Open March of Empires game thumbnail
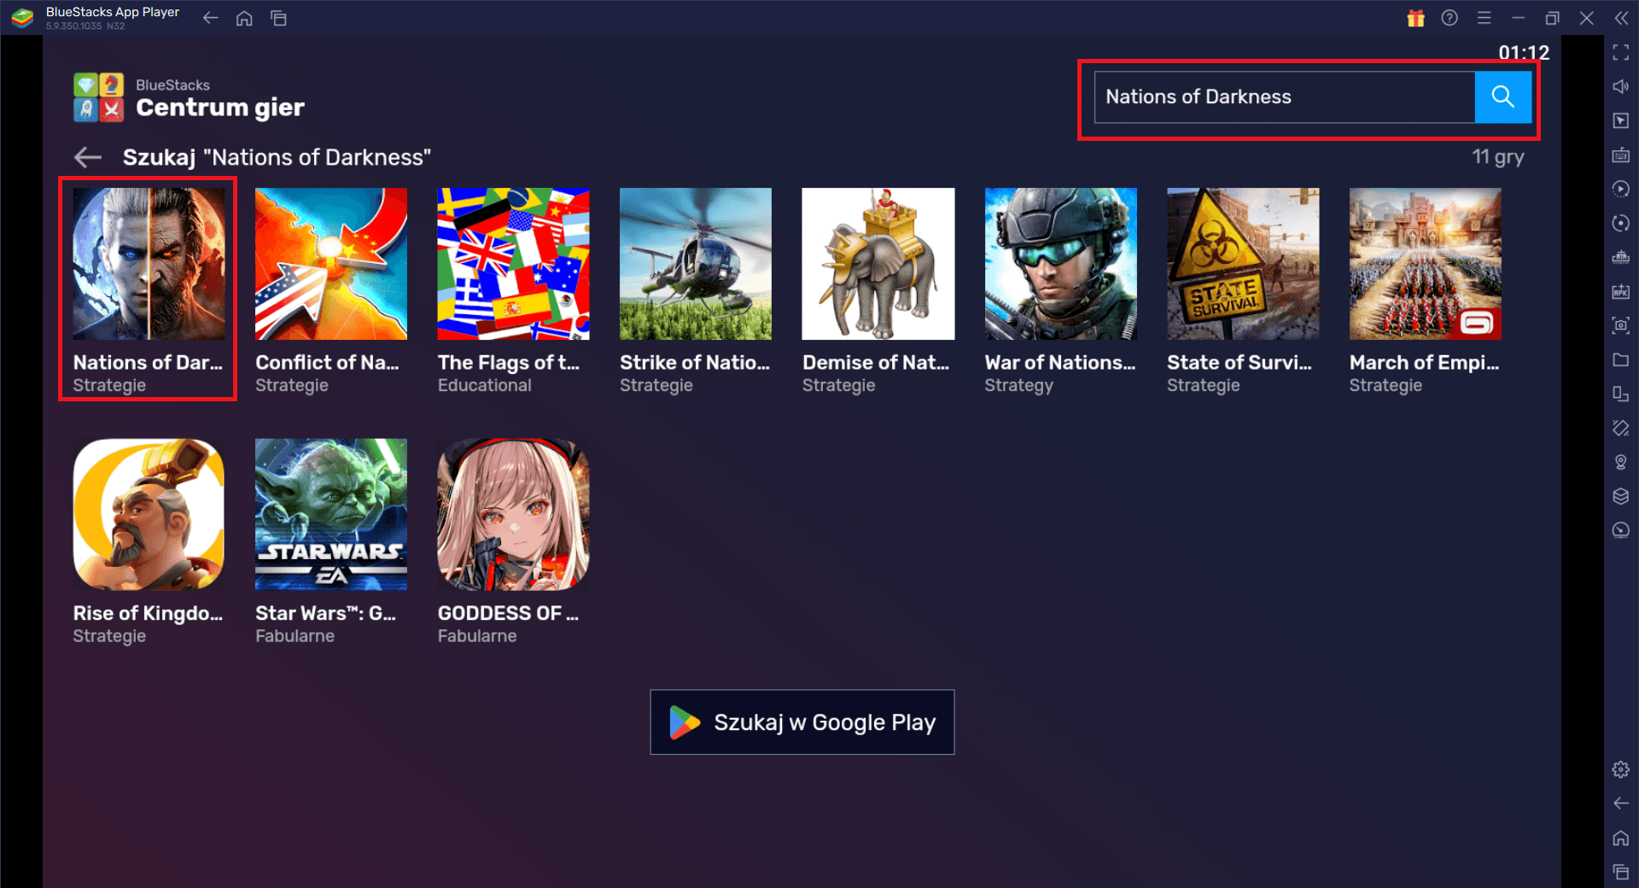 [1426, 264]
